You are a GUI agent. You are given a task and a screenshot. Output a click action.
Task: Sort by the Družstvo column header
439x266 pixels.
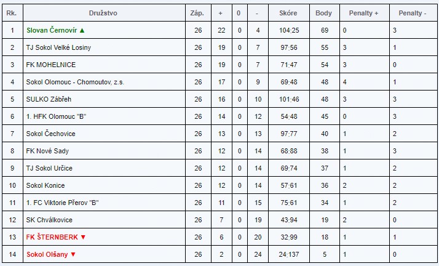(x=103, y=12)
